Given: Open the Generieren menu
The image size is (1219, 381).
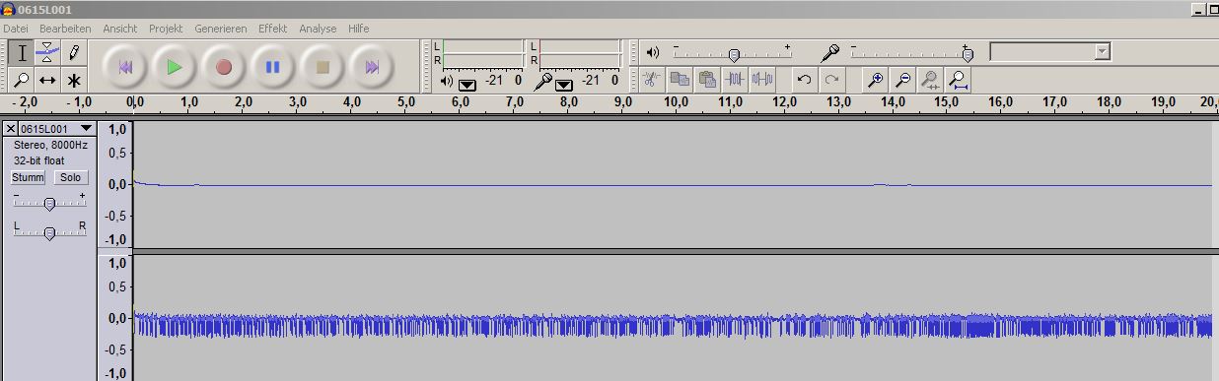Looking at the screenshot, I should pos(221,29).
